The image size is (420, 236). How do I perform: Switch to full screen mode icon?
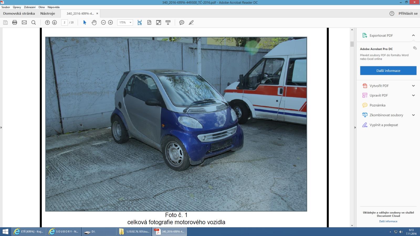159,23
